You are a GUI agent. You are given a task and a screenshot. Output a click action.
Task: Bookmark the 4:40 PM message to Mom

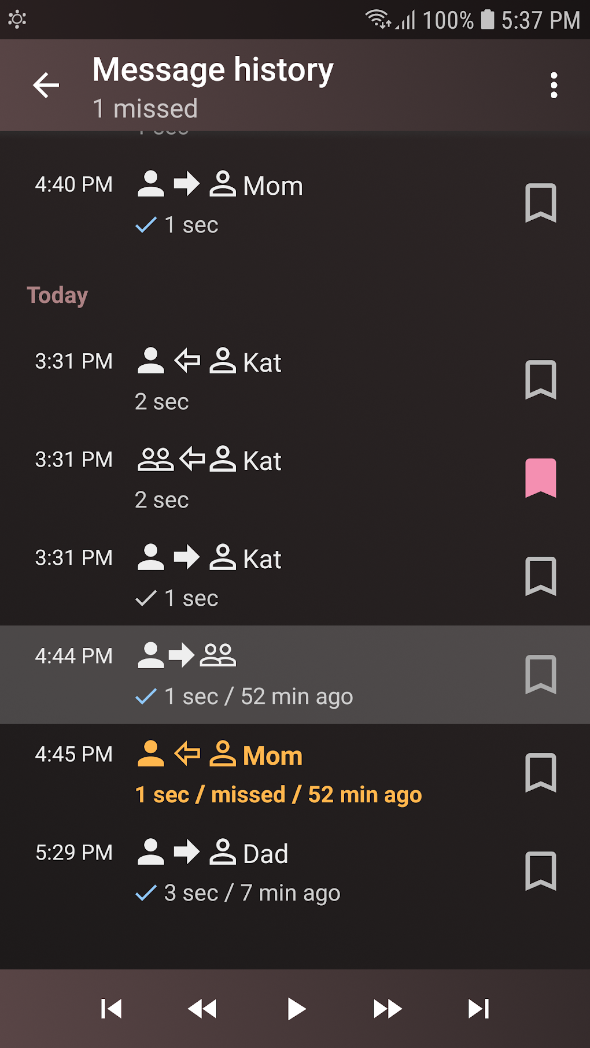(540, 203)
